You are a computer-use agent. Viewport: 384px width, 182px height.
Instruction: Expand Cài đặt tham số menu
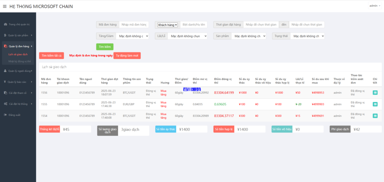(x=18, y=93)
